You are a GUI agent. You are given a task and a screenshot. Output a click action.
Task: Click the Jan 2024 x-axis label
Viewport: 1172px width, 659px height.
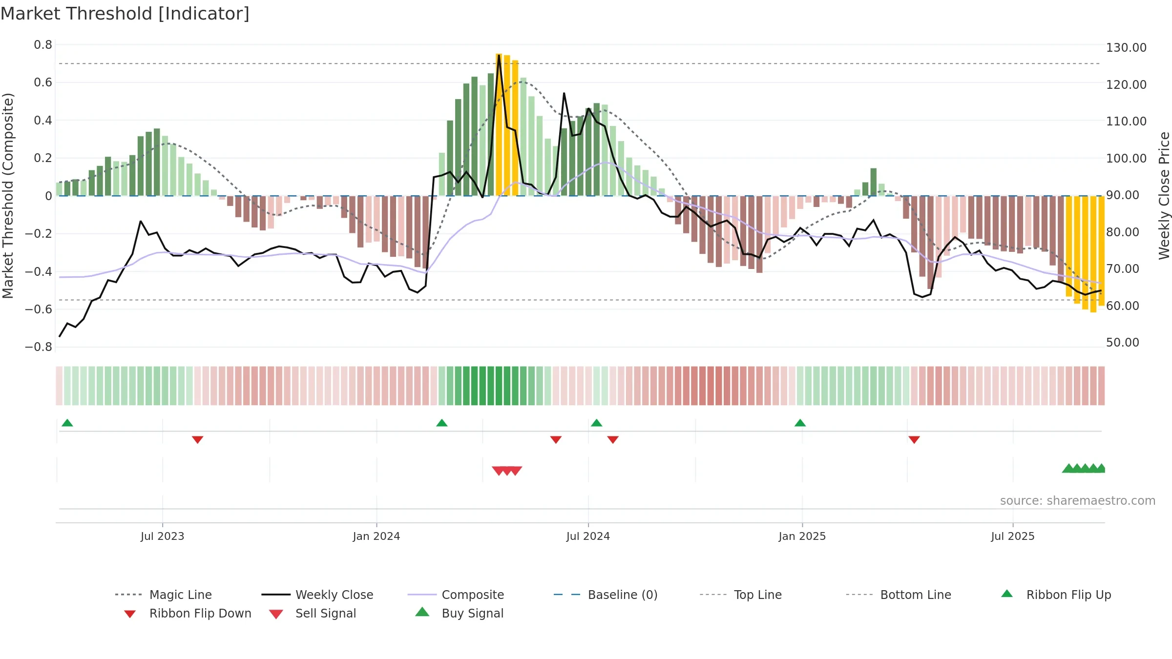[377, 536]
